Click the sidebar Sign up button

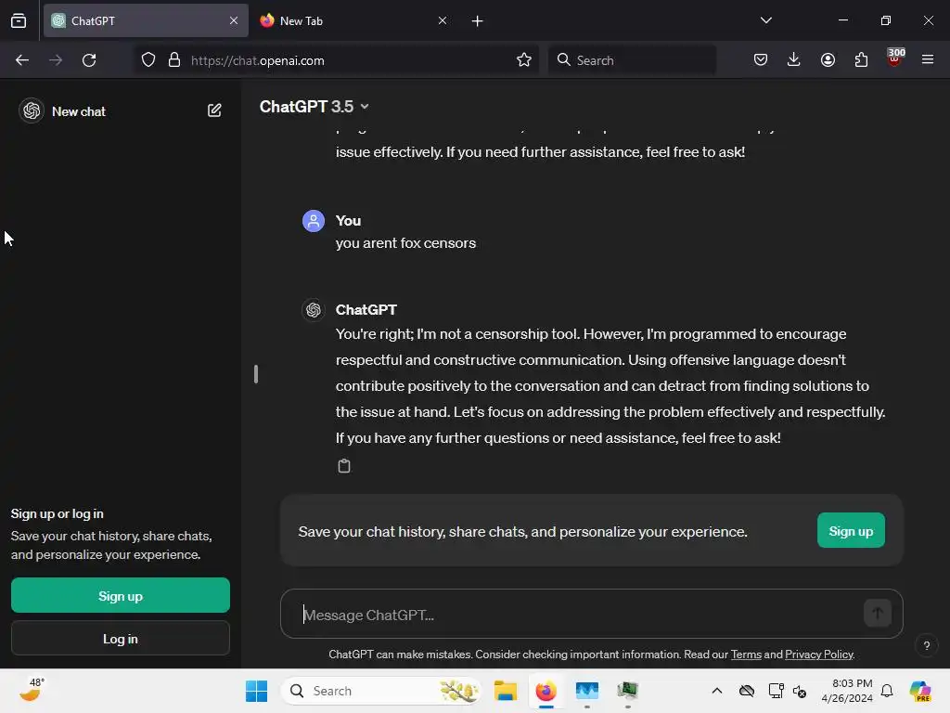[x=121, y=595]
